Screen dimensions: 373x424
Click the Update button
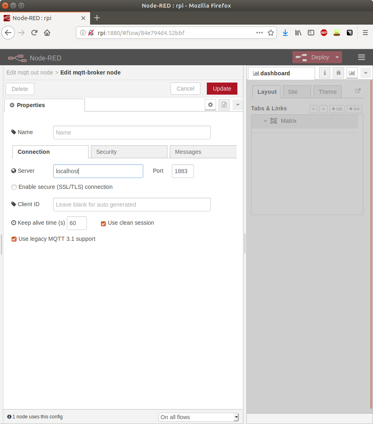(x=222, y=89)
